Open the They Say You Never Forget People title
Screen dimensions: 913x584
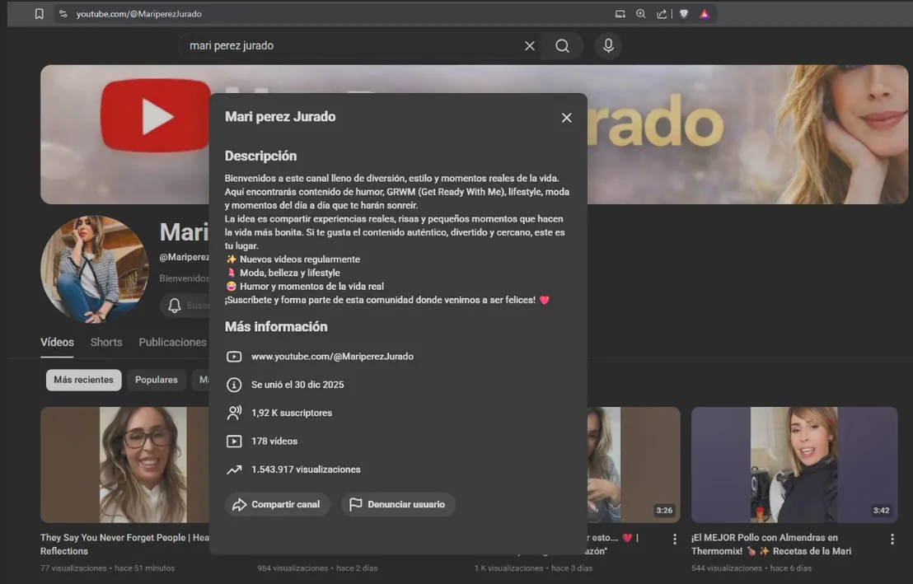coord(124,544)
